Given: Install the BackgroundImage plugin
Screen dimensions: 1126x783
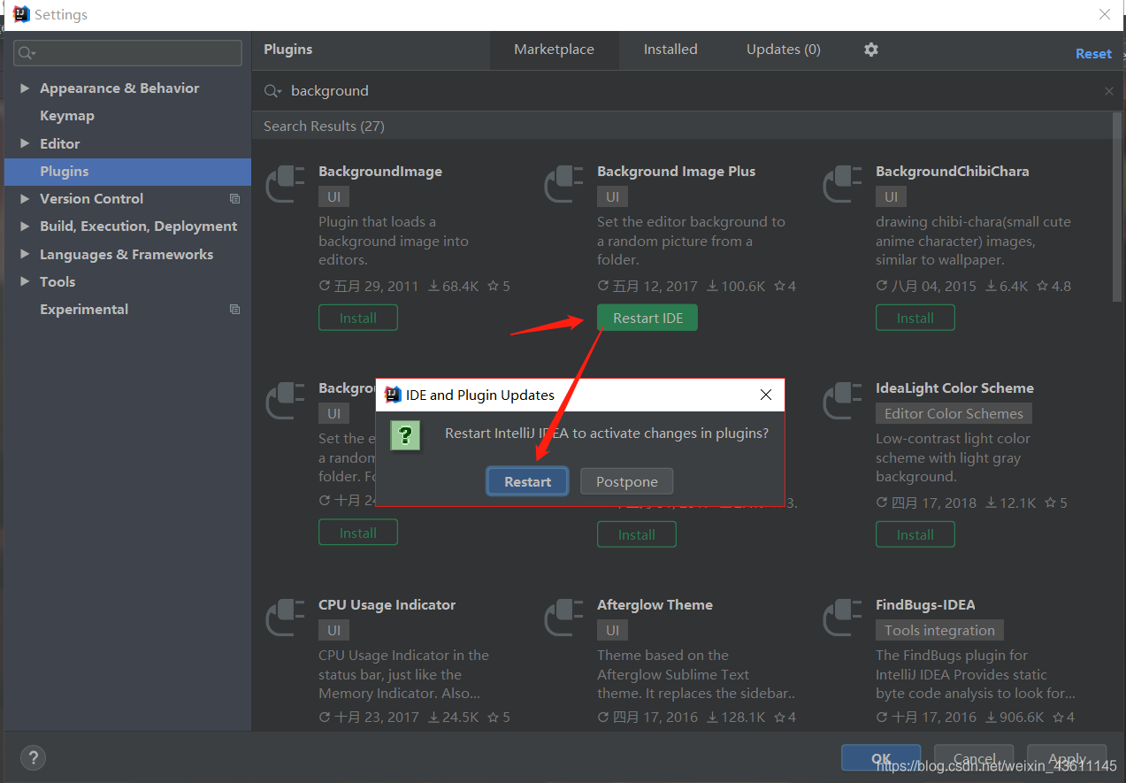Looking at the screenshot, I should (x=358, y=318).
